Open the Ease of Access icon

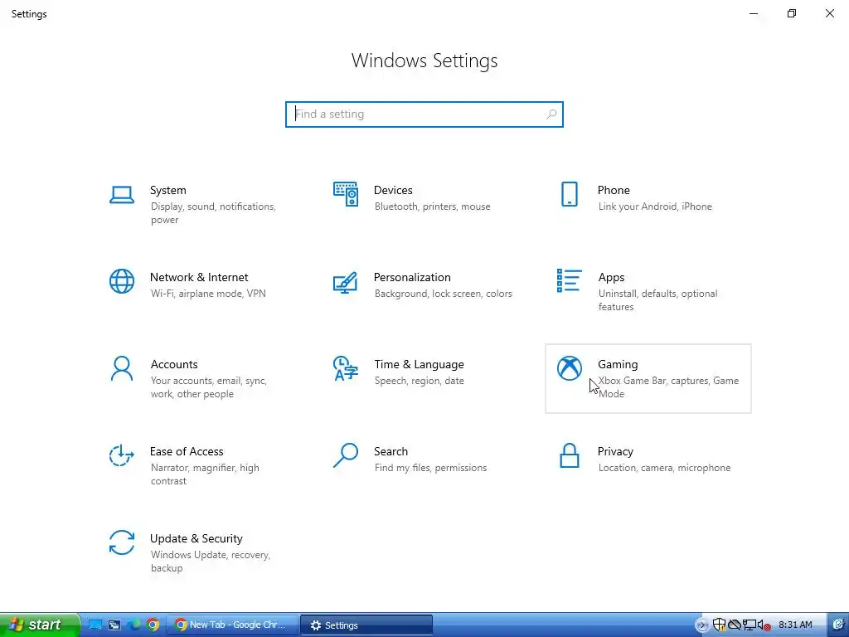(122, 455)
